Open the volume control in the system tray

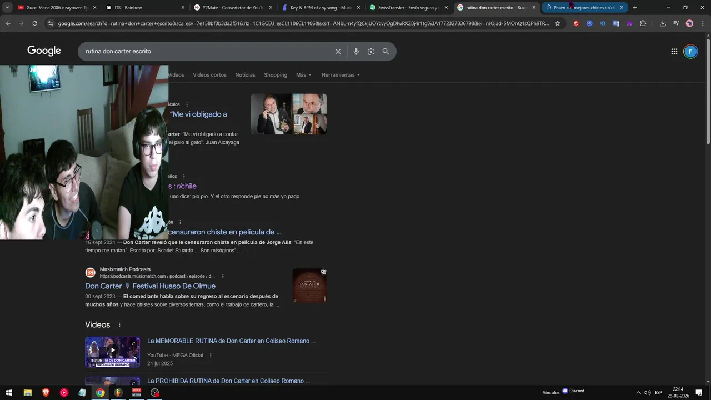coord(648,393)
